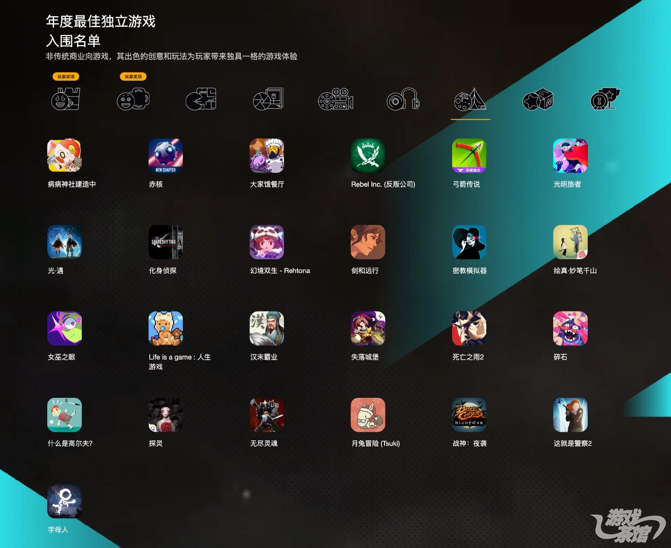This screenshot has height=548, width=671.
Task: Click the 什么是高尔夫? game icon
Action: (65, 415)
